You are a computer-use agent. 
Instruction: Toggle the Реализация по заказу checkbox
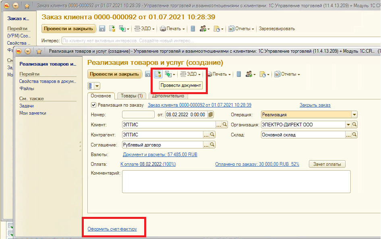pos(94,105)
